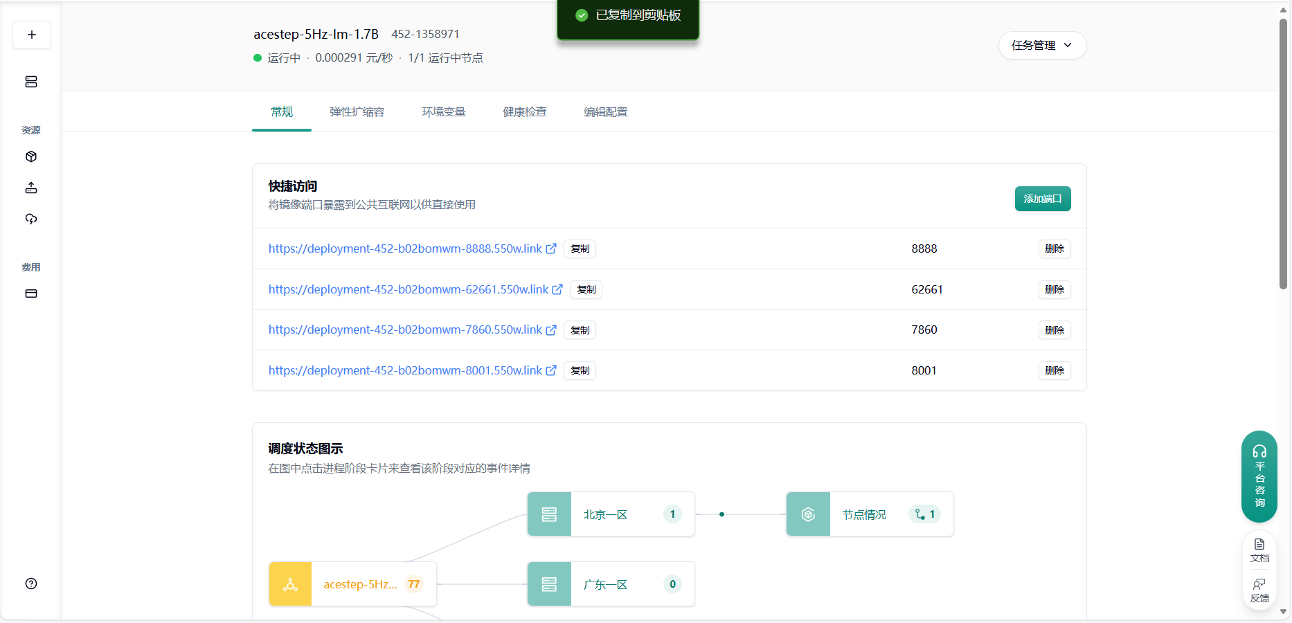Switch to the 环境变量 tab
The height and width of the screenshot is (623, 1292).
[444, 112]
